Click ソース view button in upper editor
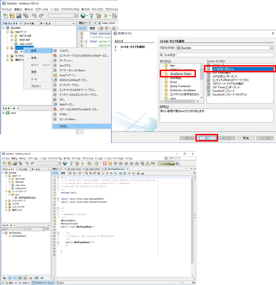 [82, 28]
